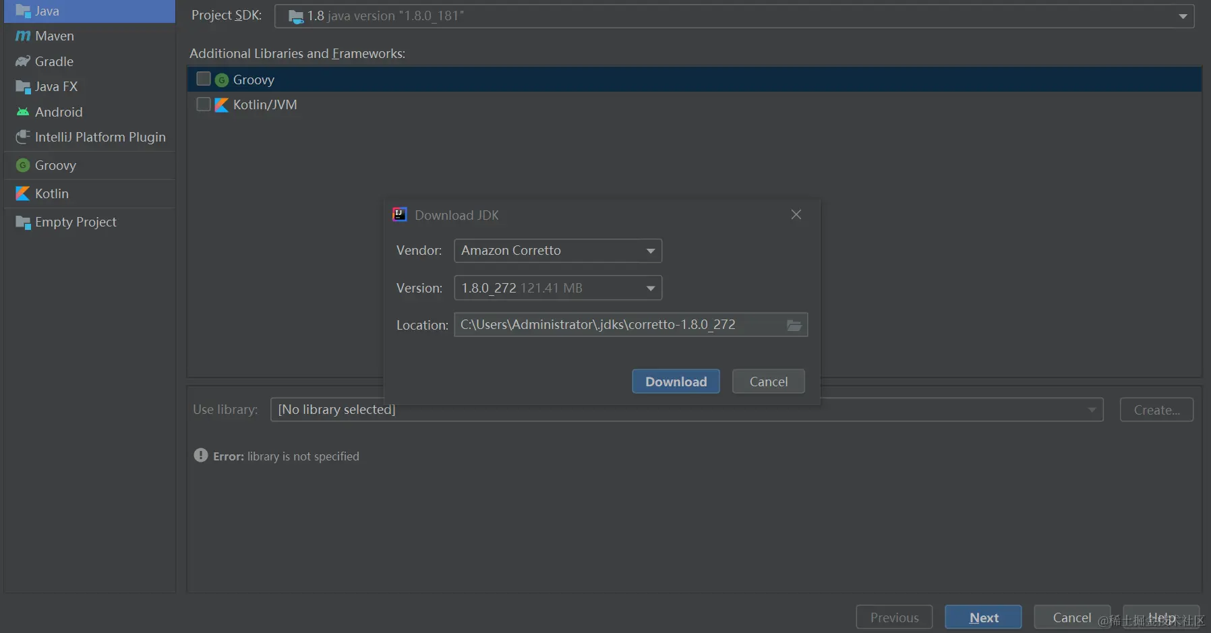This screenshot has width=1211, height=633.
Task: Select Maven in the project type list
Action: point(90,36)
